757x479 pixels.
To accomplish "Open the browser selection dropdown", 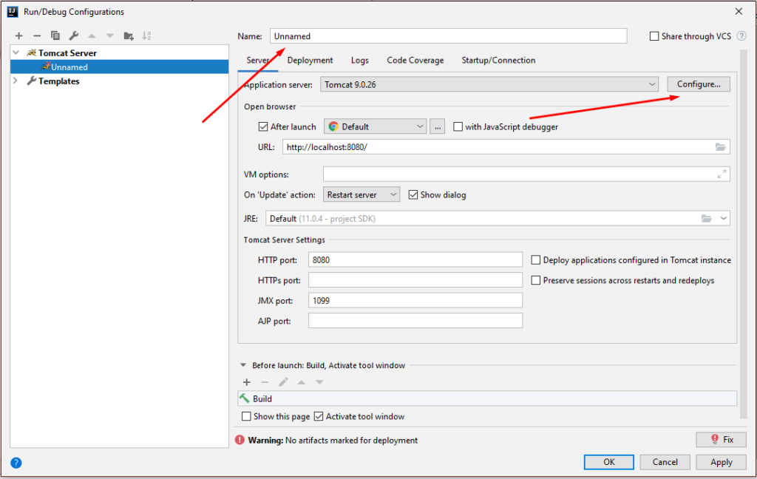I will 375,126.
